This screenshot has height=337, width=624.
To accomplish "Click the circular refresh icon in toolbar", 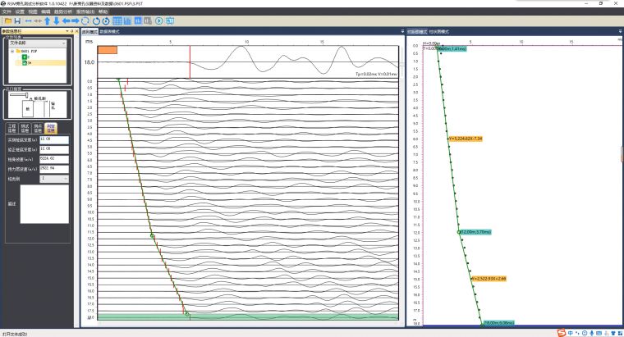I will (98, 20).
